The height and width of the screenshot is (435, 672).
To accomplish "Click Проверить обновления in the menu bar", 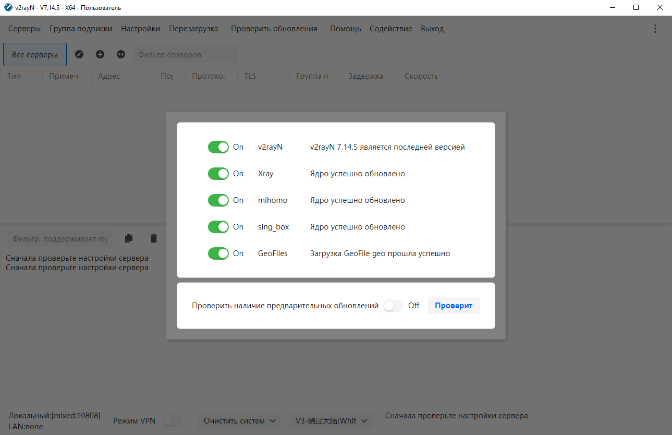I will (x=274, y=29).
